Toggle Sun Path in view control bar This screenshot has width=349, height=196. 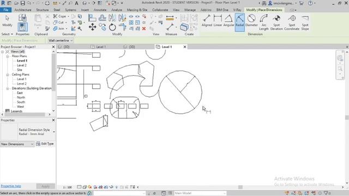tap(89, 187)
